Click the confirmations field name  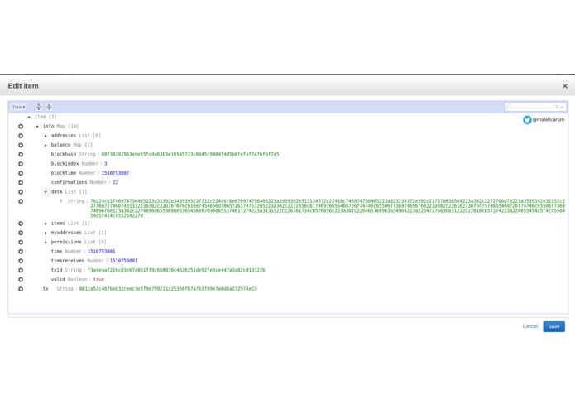pos(69,182)
